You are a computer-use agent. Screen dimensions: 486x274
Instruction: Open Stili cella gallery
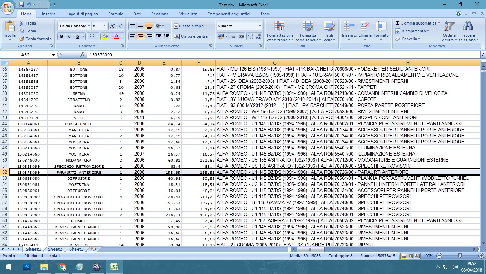click(329, 31)
